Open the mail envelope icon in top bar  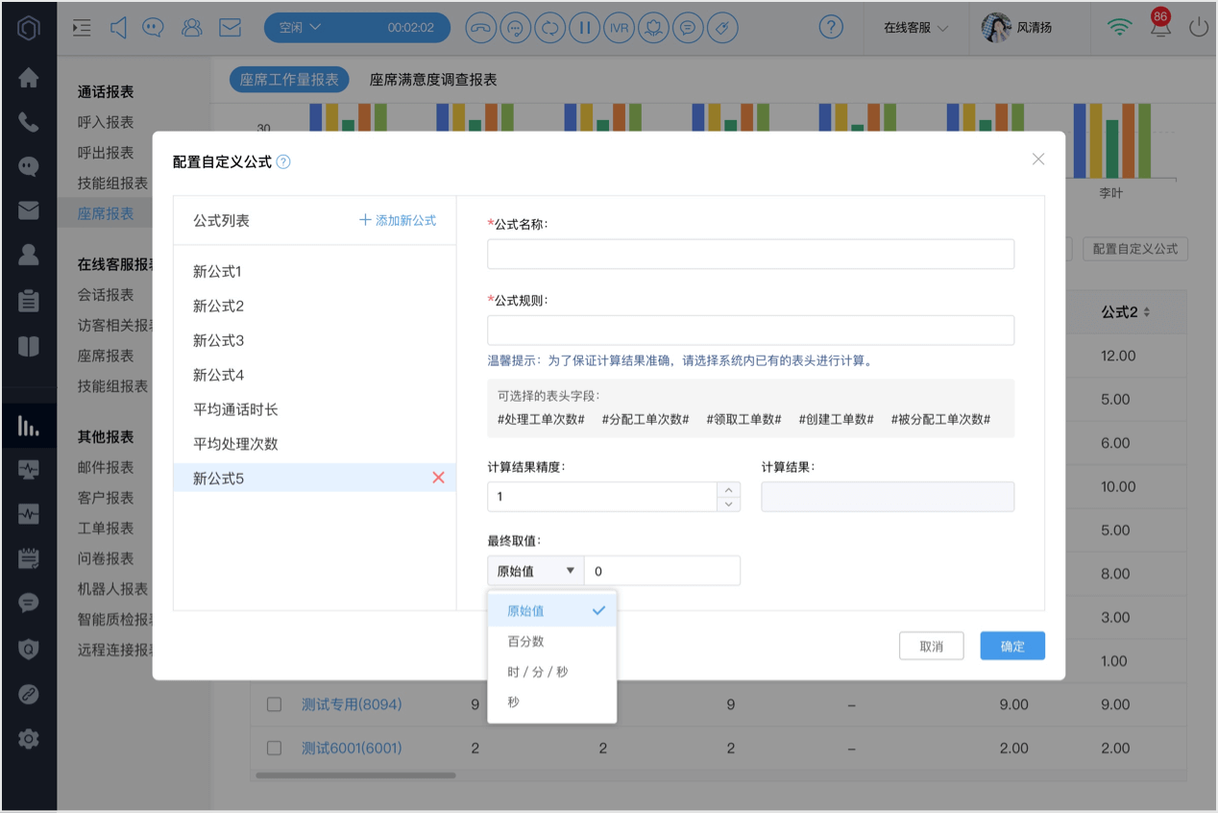pos(230,28)
